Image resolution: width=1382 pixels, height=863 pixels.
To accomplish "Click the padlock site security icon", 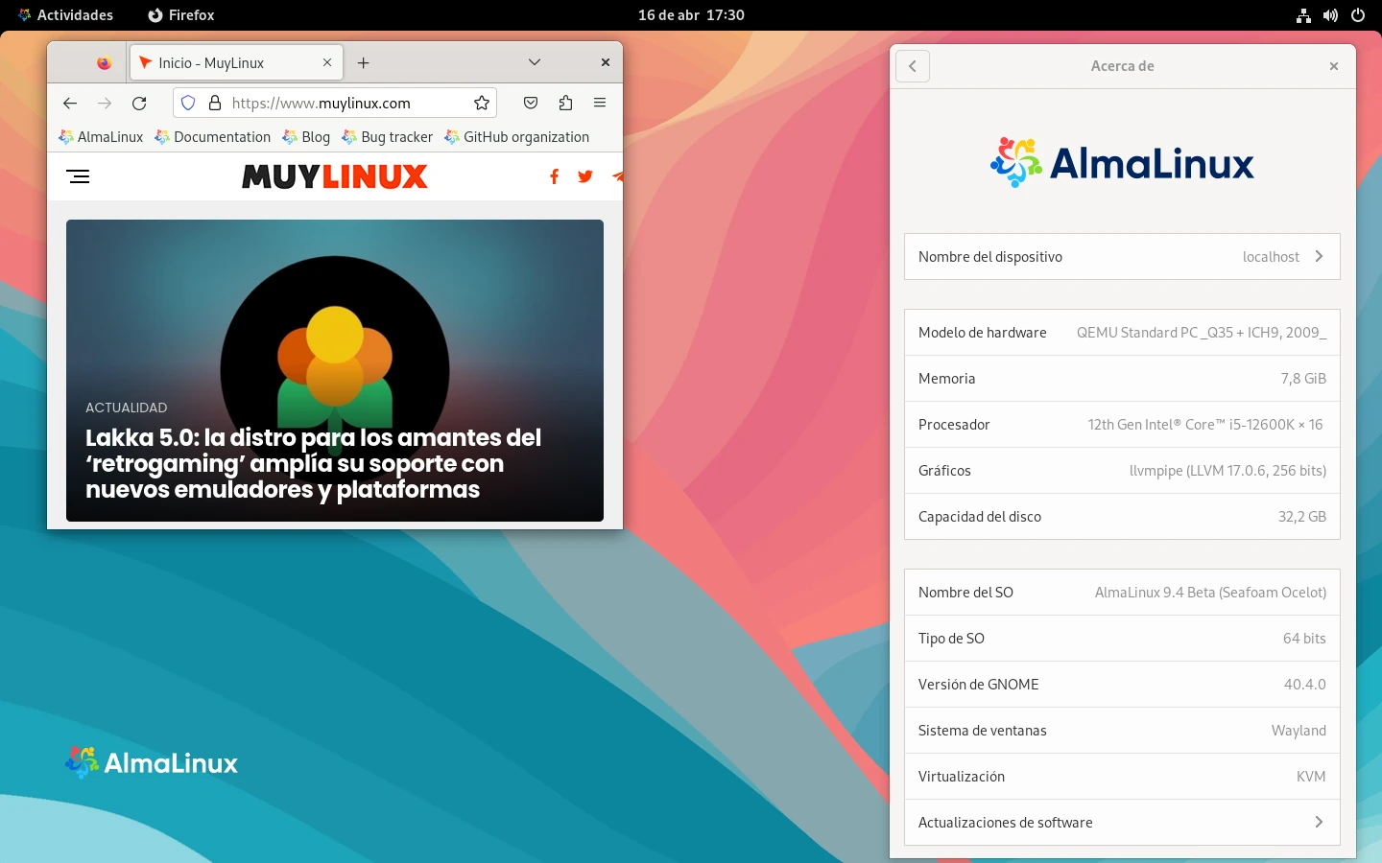I will pyautogui.click(x=215, y=103).
